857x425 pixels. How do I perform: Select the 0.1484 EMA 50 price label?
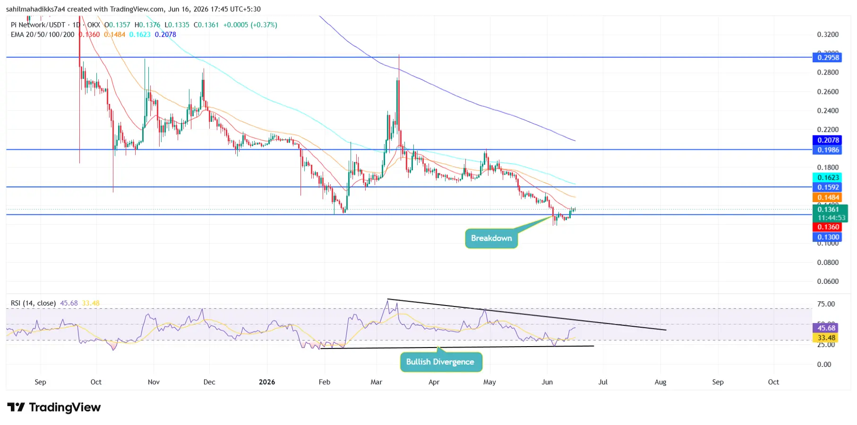click(x=828, y=197)
